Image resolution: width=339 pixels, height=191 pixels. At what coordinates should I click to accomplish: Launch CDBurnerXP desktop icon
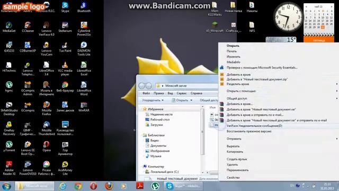click(x=28, y=47)
